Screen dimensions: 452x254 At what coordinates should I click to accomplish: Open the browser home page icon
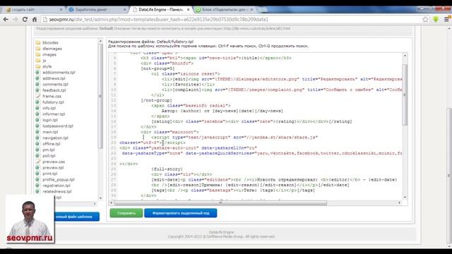(x=35, y=19)
